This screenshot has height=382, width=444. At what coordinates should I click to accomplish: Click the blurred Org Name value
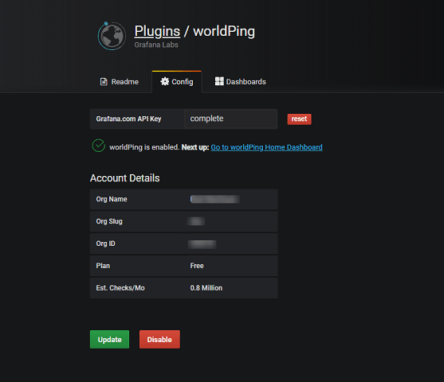(x=214, y=199)
